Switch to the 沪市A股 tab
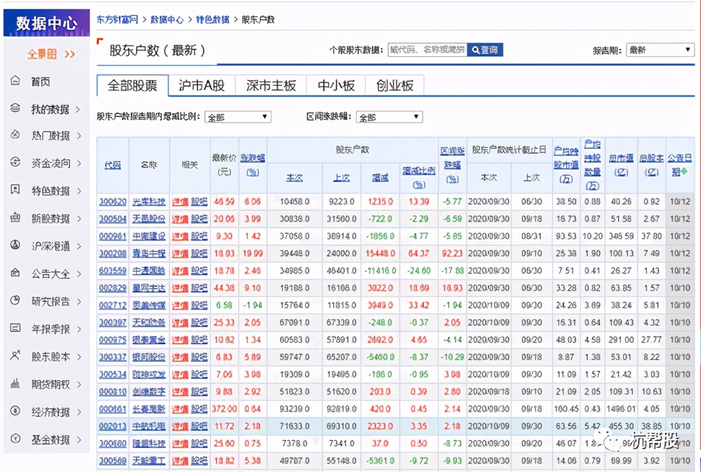 pyautogui.click(x=201, y=84)
